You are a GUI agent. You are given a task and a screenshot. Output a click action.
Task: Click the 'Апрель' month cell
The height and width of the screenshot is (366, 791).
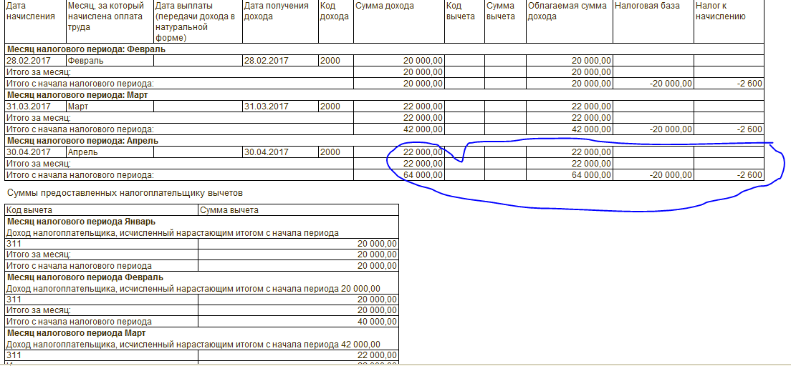tap(82, 152)
